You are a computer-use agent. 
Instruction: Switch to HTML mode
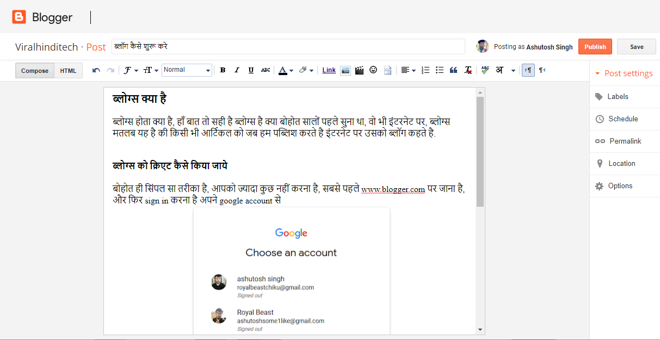(x=69, y=71)
